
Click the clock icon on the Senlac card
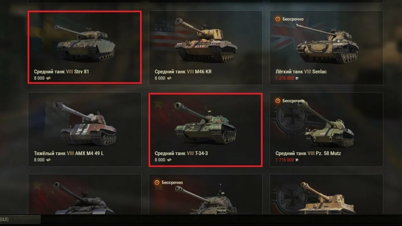coord(278,19)
